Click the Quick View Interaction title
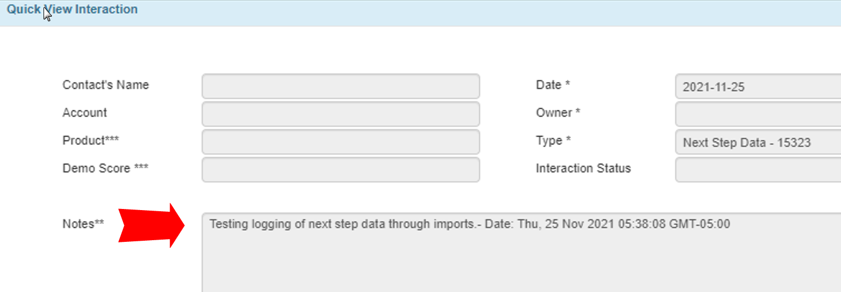This screenshot has height=292, width=841. [x=72, y=9]
